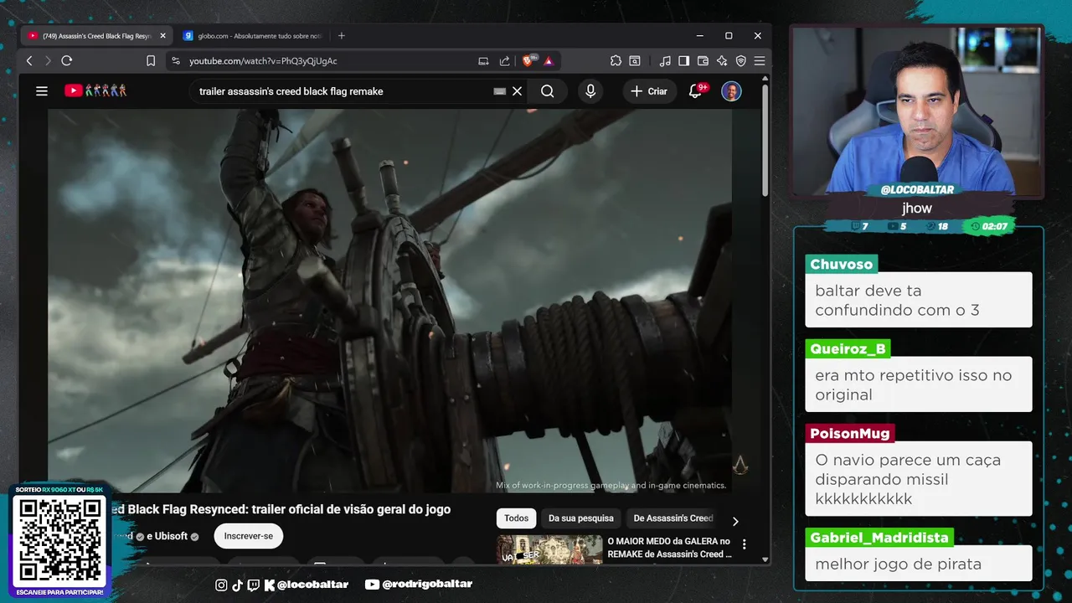Select the De Assassin's Creed chip
Screen dimensions: 1072x603
[x=673, y=518]
